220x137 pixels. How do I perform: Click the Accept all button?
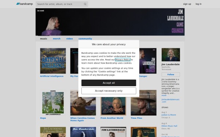coord(109,83)
